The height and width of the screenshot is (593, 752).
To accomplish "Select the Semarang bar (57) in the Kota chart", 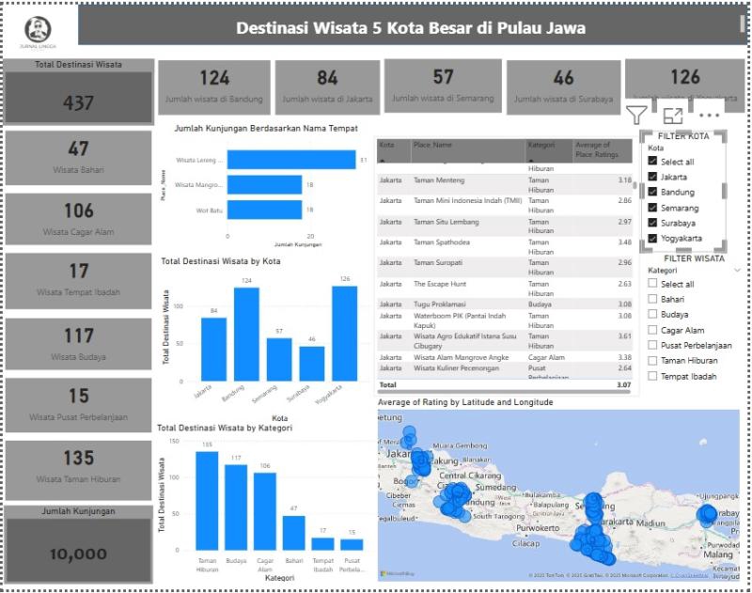I will 279,360.
